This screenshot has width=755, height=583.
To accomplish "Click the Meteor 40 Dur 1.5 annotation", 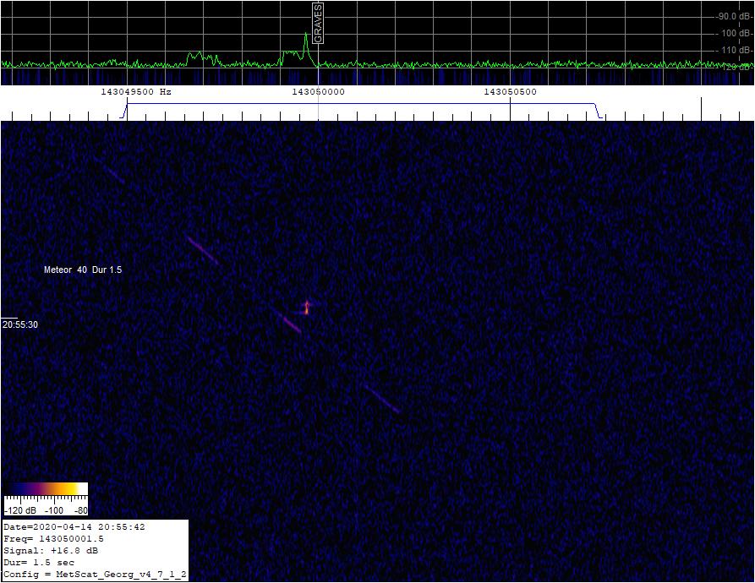I will pyautogui.click(x=83, y=270).
